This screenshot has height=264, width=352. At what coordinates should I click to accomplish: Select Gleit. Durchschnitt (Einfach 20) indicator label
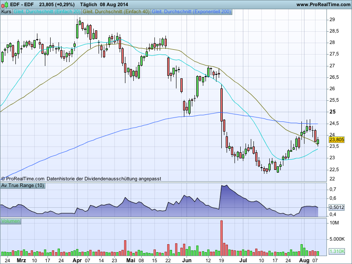(47, 12)
